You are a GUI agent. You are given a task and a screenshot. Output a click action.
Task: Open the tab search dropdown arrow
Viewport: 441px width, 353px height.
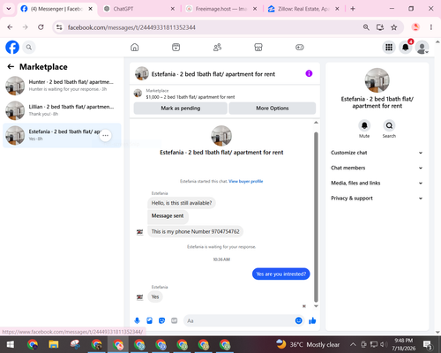click(9, 9)
